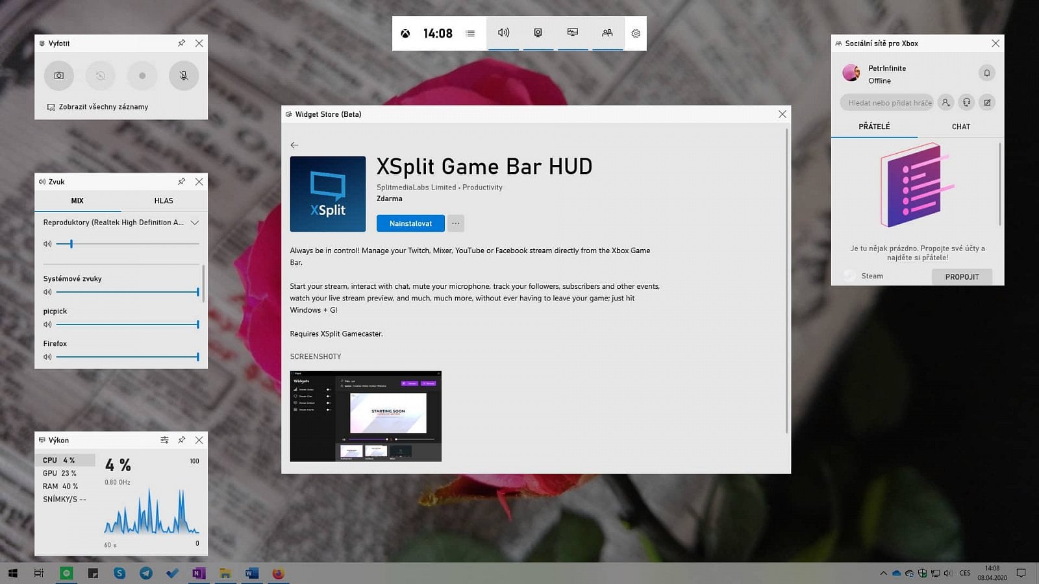1039x584 pixels.
Task: Click the Nainstalovat button
Action: pos(410,223)
